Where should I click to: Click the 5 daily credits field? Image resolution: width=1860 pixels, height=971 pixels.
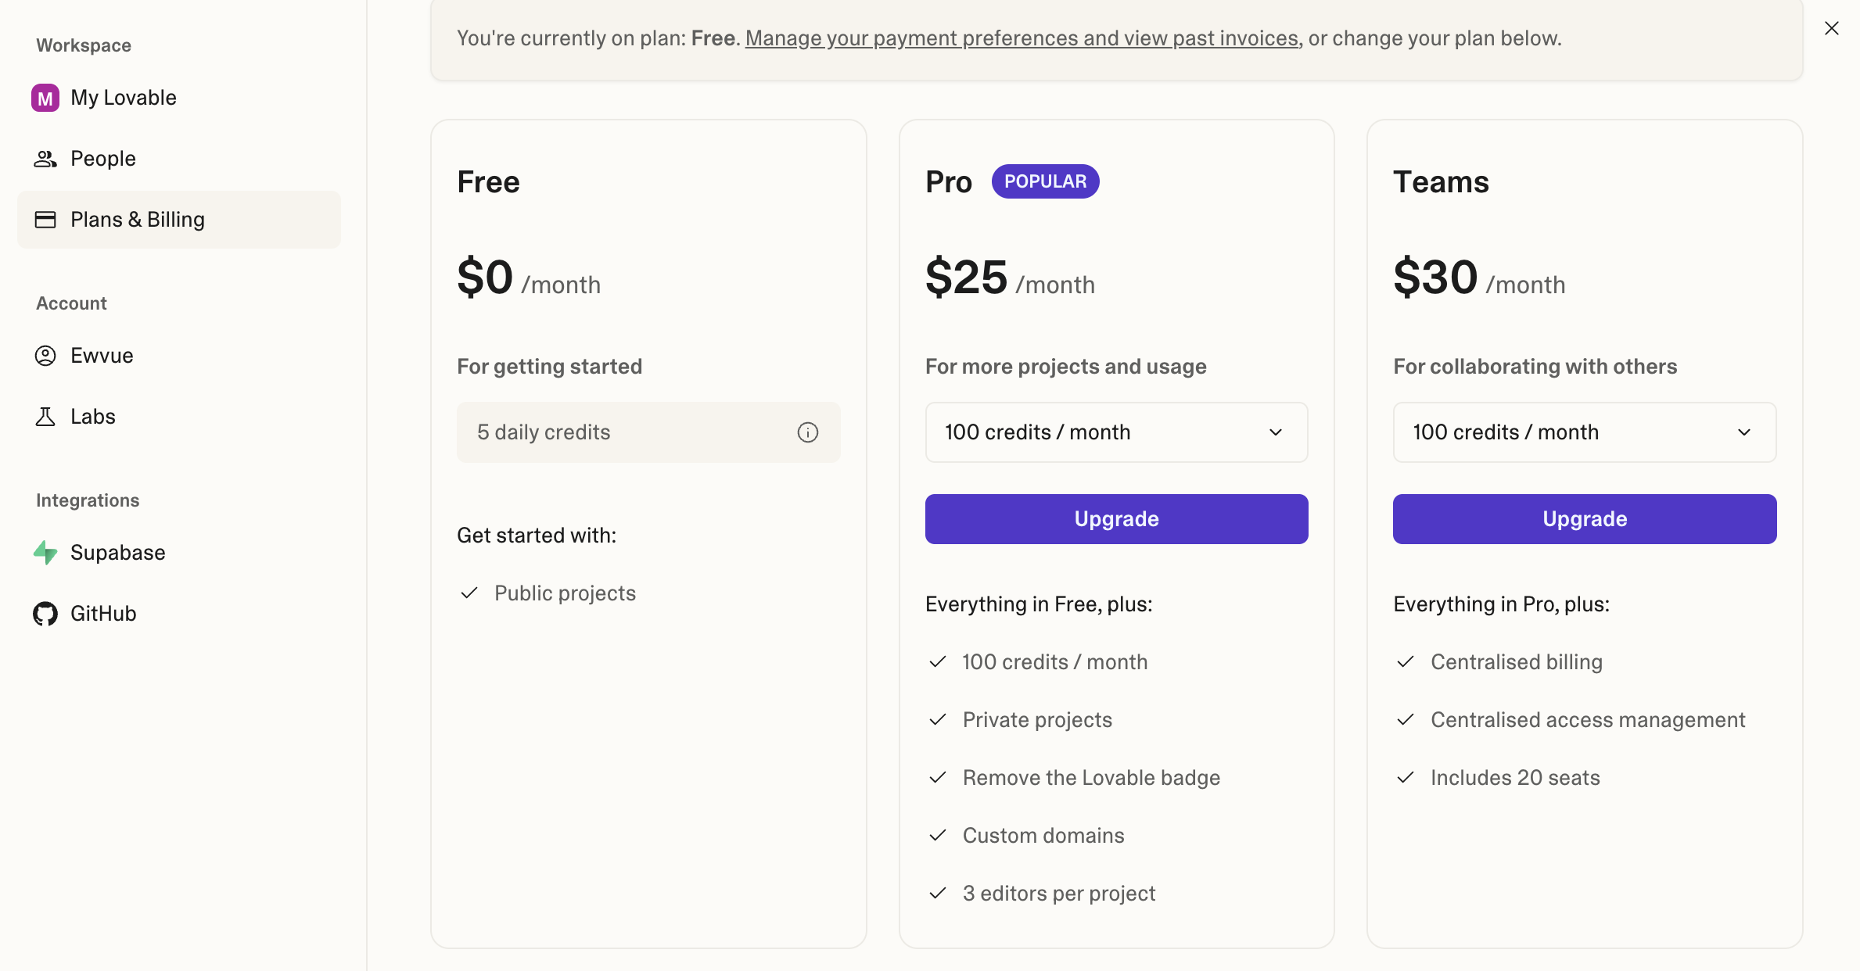click(648, 432)
